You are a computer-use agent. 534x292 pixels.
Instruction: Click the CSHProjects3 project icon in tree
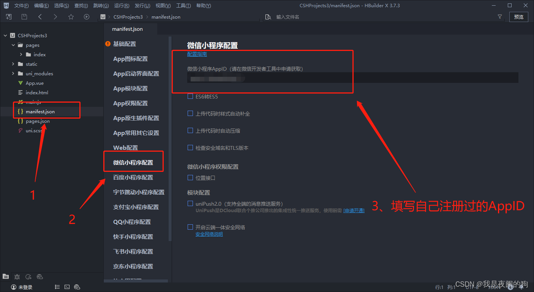click(x=13, y=35)
